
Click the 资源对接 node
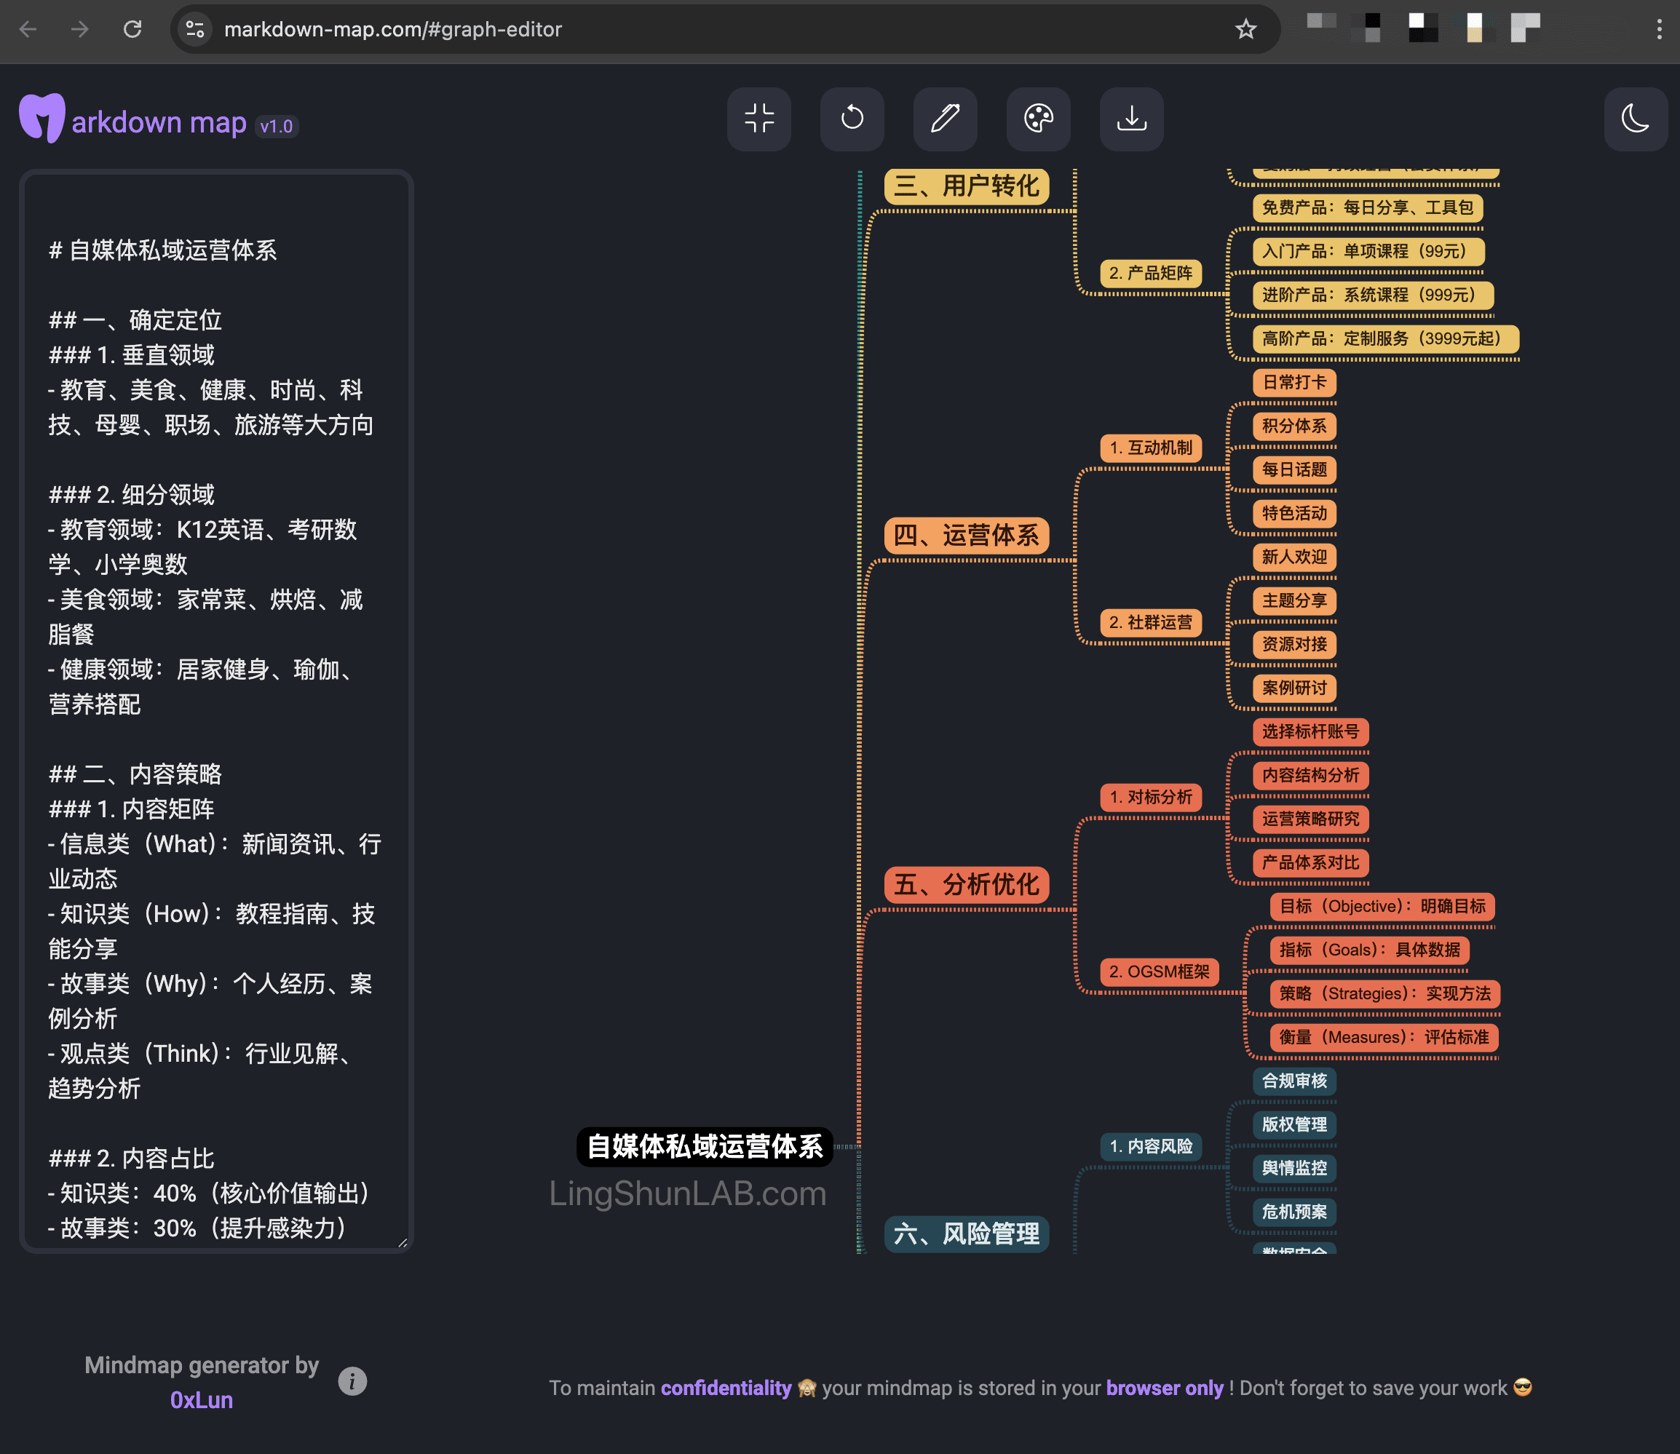[1294, 645]
